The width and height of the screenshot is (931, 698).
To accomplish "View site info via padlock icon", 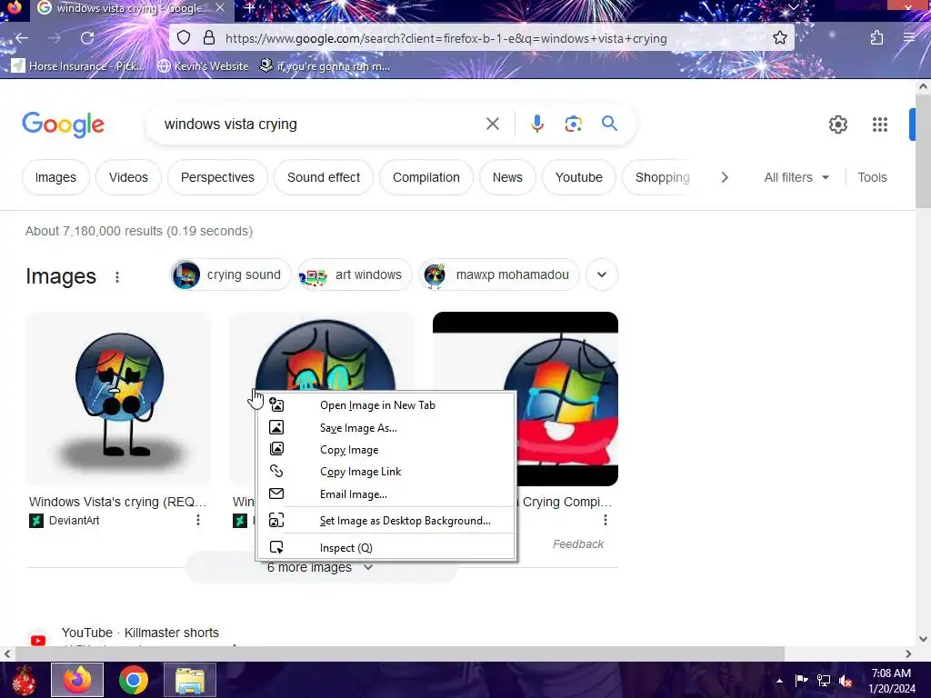I will pyautogui.click(x=209, y=38).
